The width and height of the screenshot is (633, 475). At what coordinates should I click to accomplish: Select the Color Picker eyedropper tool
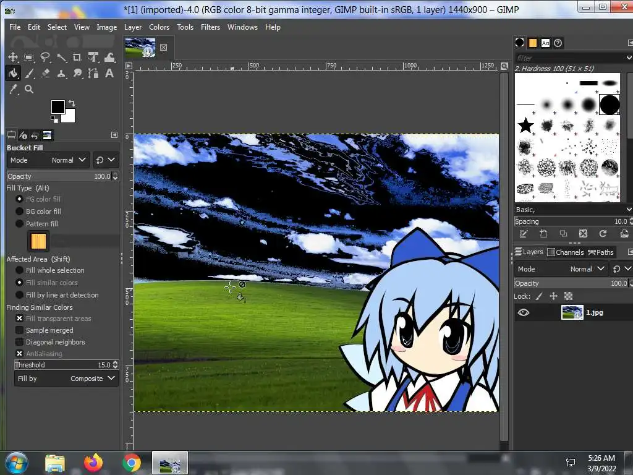tap(13, 89)
